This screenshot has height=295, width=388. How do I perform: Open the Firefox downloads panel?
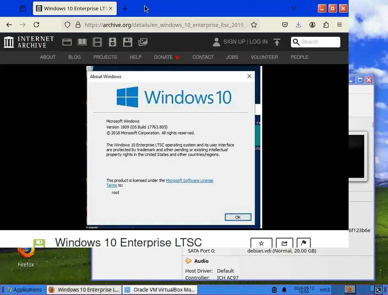299,25
